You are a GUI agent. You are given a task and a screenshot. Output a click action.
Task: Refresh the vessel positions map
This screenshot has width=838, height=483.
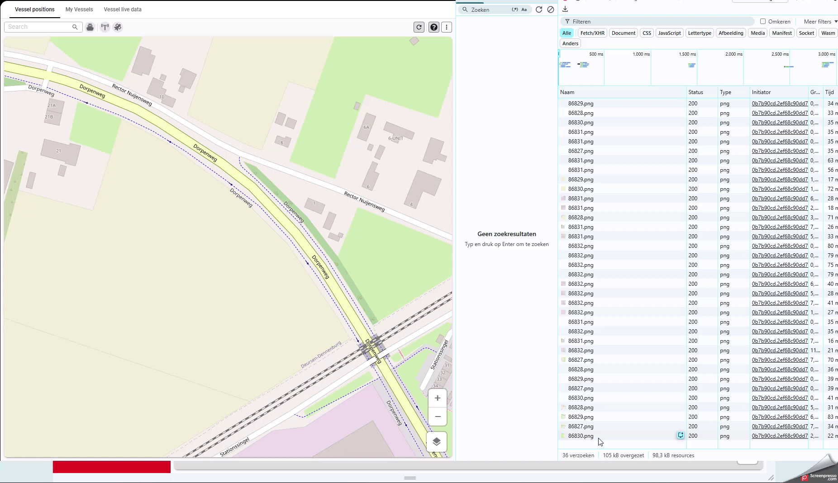click(419, 27)
